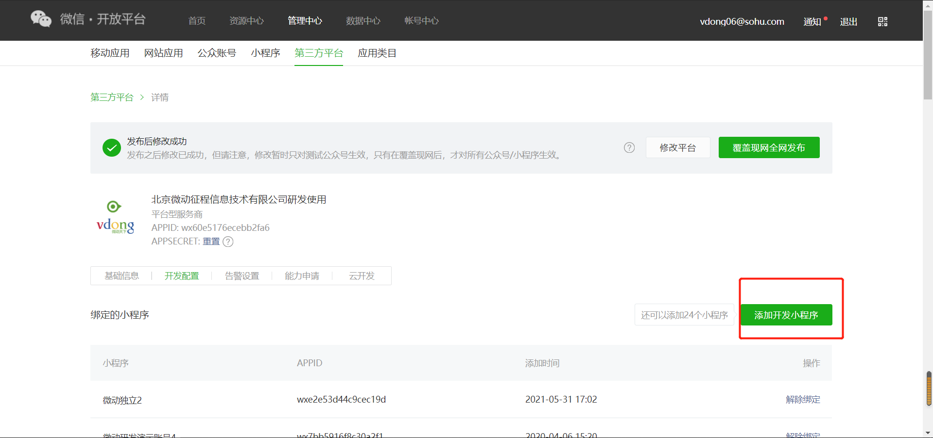Click the 平台型服务商 label

(177, 214)
